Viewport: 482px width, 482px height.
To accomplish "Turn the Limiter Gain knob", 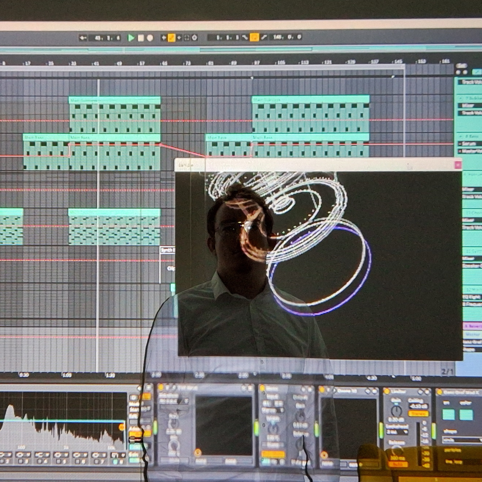I will [396, 411].
